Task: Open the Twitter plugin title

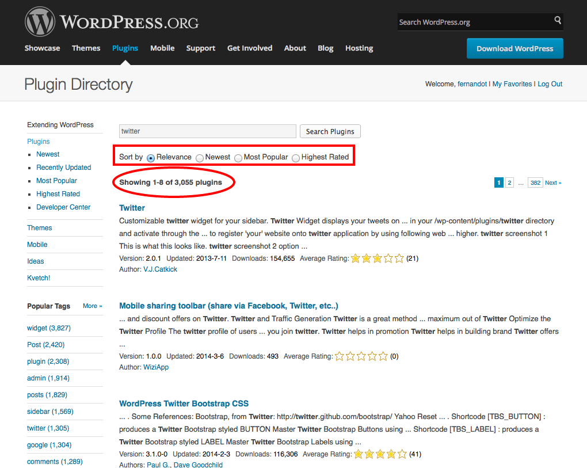Action: [x=132, y=208]
